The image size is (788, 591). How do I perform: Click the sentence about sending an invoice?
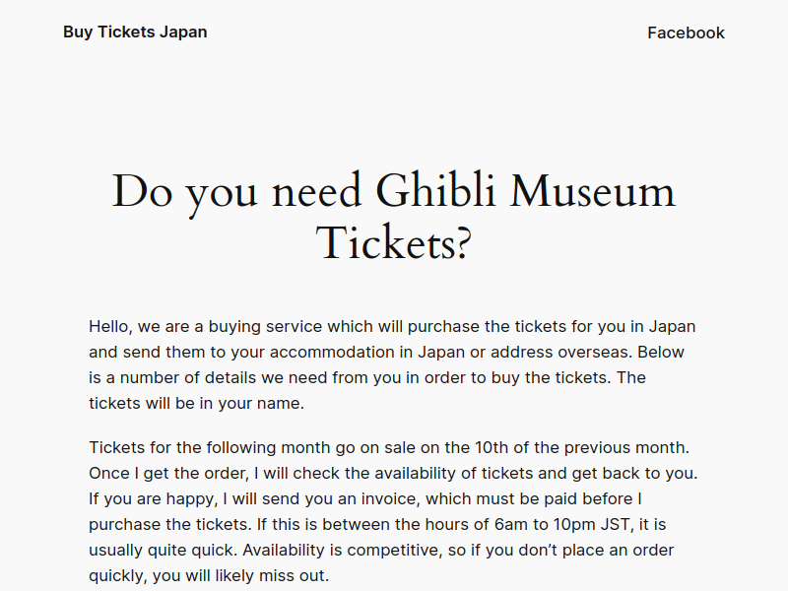click(365, 511)
